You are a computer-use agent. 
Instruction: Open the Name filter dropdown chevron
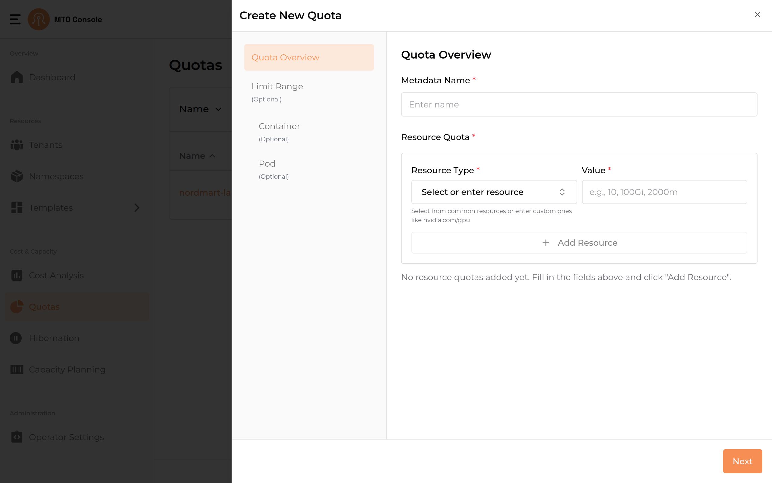point(218,109)
